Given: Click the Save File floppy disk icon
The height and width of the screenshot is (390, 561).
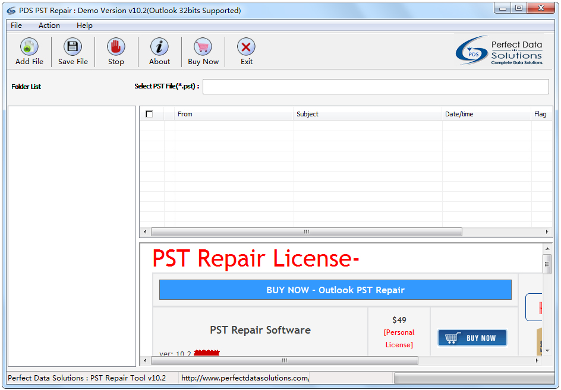Looking at the screenshot, I should point(73,46).
